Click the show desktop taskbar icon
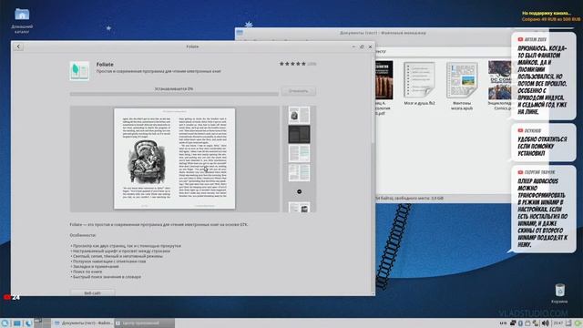The height and width of the screenshot is (328, 583). pos(17,323)
